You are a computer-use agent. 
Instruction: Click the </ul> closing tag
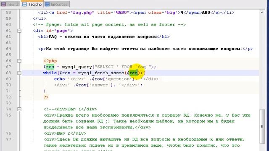tap(39, 18)
